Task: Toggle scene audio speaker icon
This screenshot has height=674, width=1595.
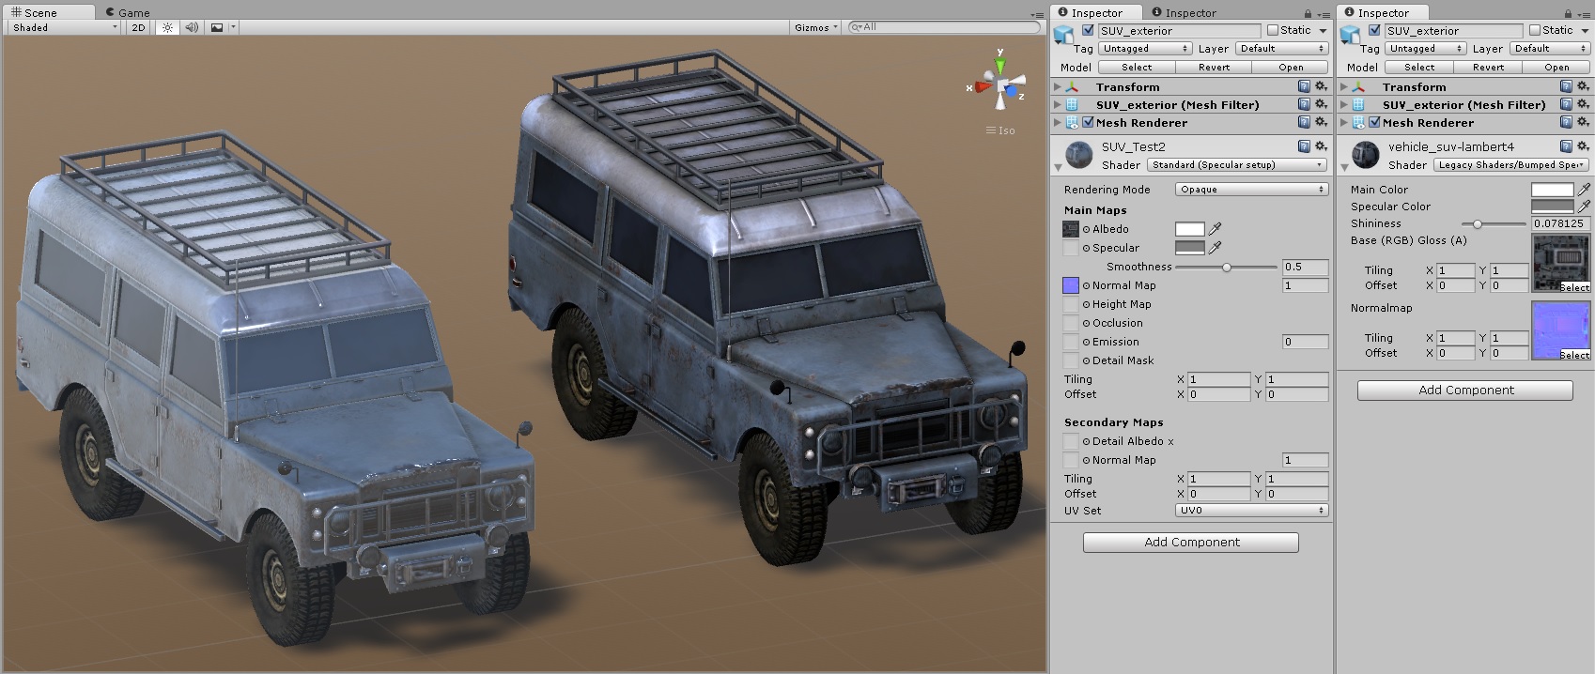Action: [192, 27]
